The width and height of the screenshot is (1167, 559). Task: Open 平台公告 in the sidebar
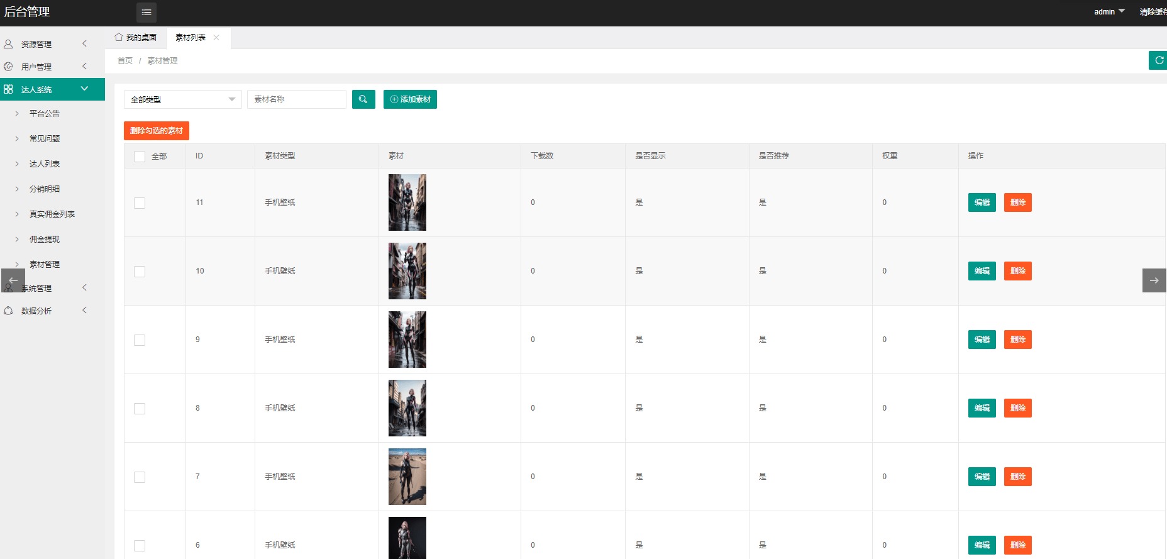click(x=45, y=114)
